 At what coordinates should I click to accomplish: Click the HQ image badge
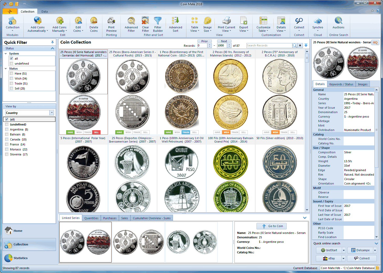point(375,43)
